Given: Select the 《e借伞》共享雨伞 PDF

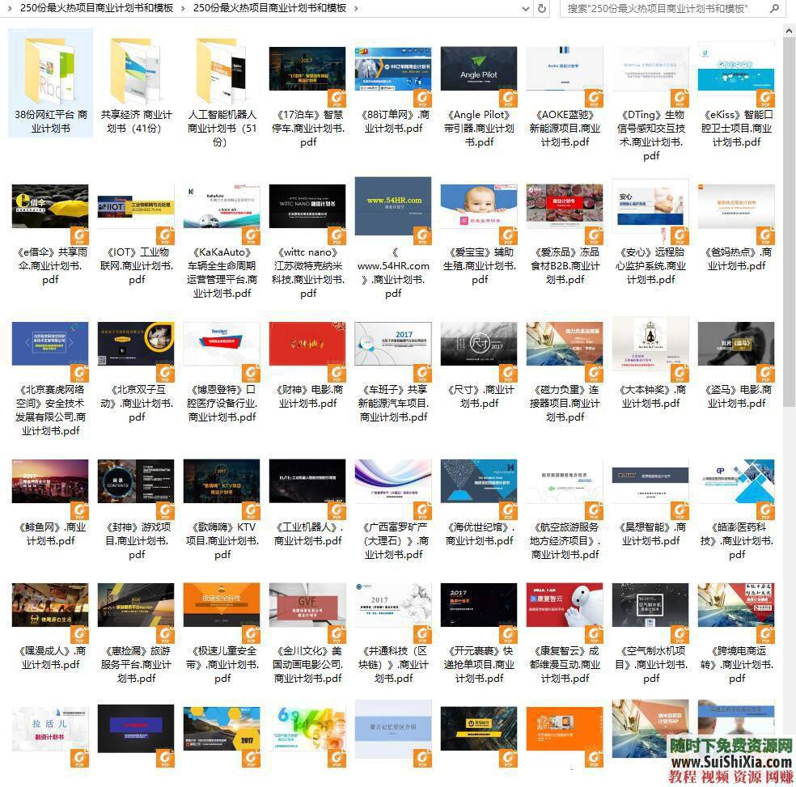Looking at the screenshot, I should (50, 235).
